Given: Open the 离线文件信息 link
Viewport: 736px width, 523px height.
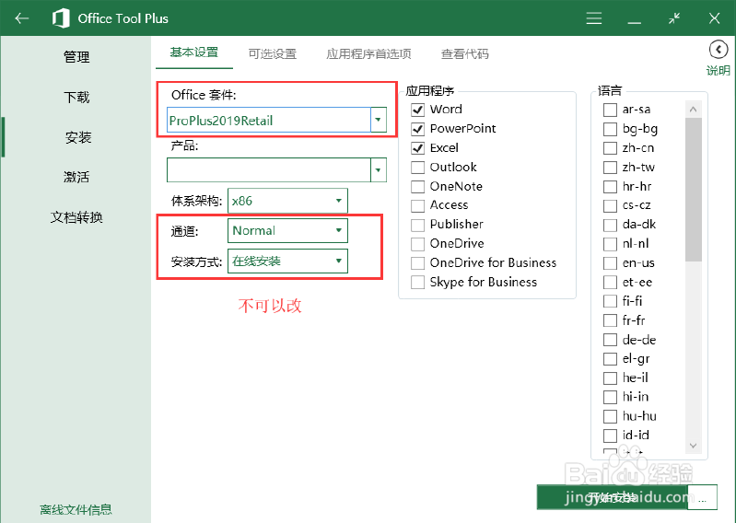Looking at the screenshot, I should pyautogui.click(x=76, y=509).
